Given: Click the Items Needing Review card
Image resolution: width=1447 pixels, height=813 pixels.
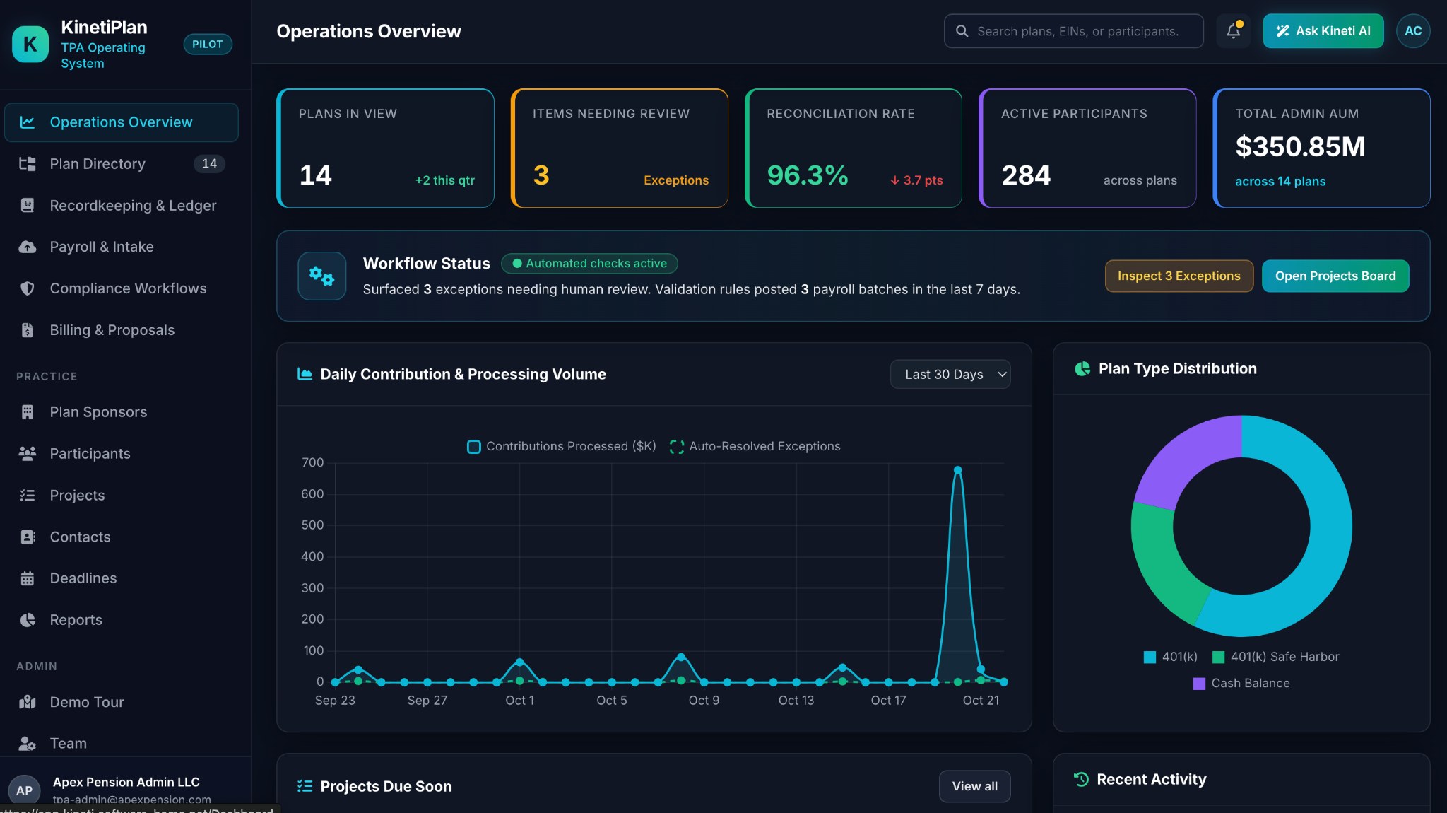Looking at the screenshot, I should pos(620,148).
